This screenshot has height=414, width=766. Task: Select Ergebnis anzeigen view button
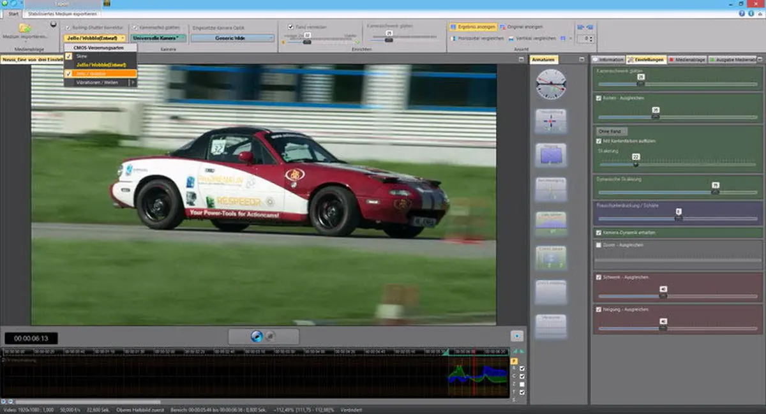pos(474,27)
